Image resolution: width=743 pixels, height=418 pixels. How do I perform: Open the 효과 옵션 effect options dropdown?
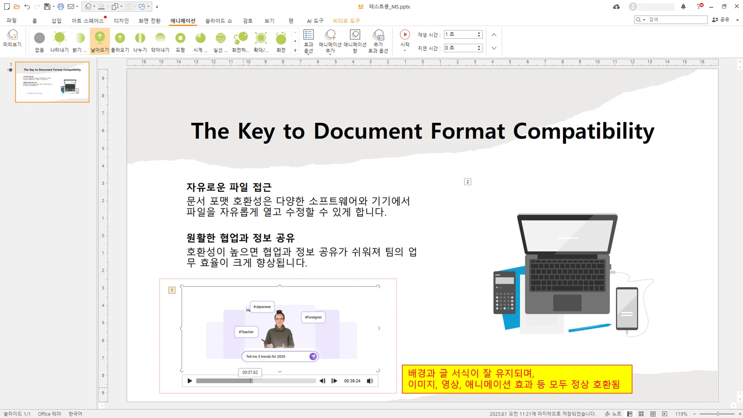[308, 41]
